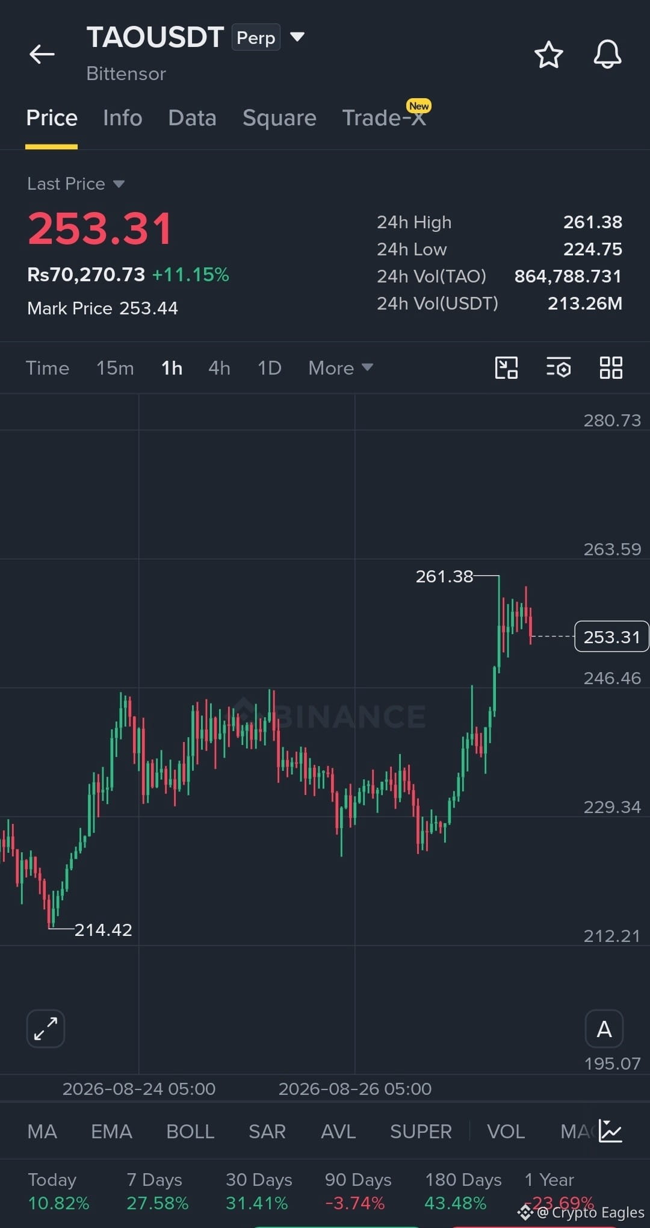Click the 214.42 low marker on chart
650x1228 pixels.
tap(103, 930)
